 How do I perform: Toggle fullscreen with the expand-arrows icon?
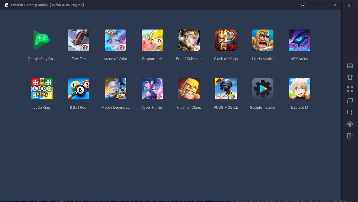coord(350,89)
